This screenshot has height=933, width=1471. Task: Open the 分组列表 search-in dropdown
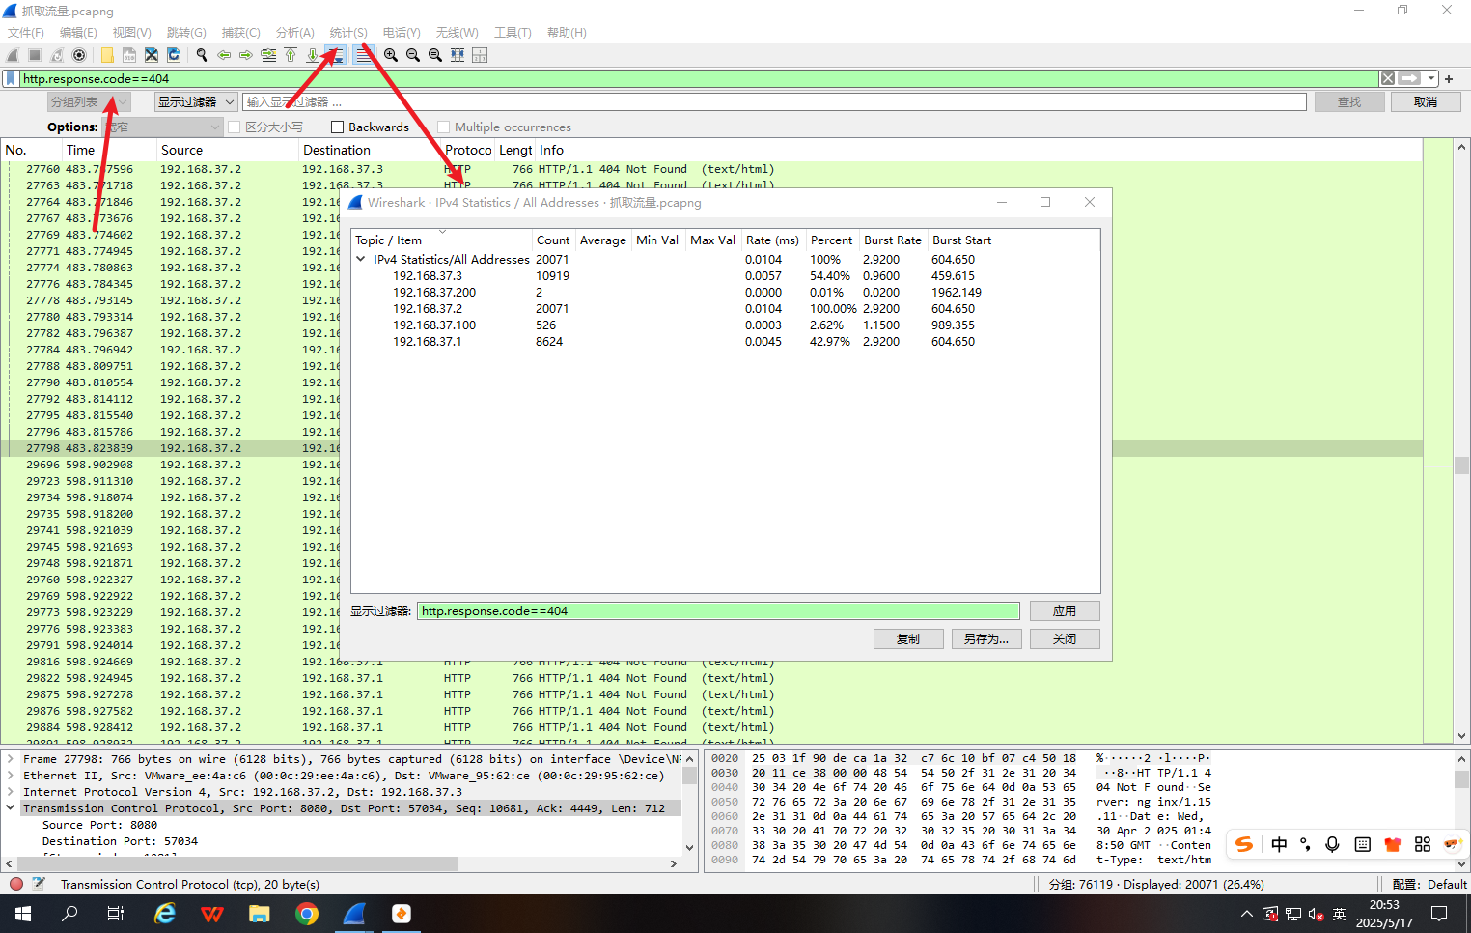point(89,101)
